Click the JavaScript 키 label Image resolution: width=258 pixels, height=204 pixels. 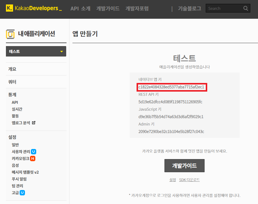click(150, 109)
